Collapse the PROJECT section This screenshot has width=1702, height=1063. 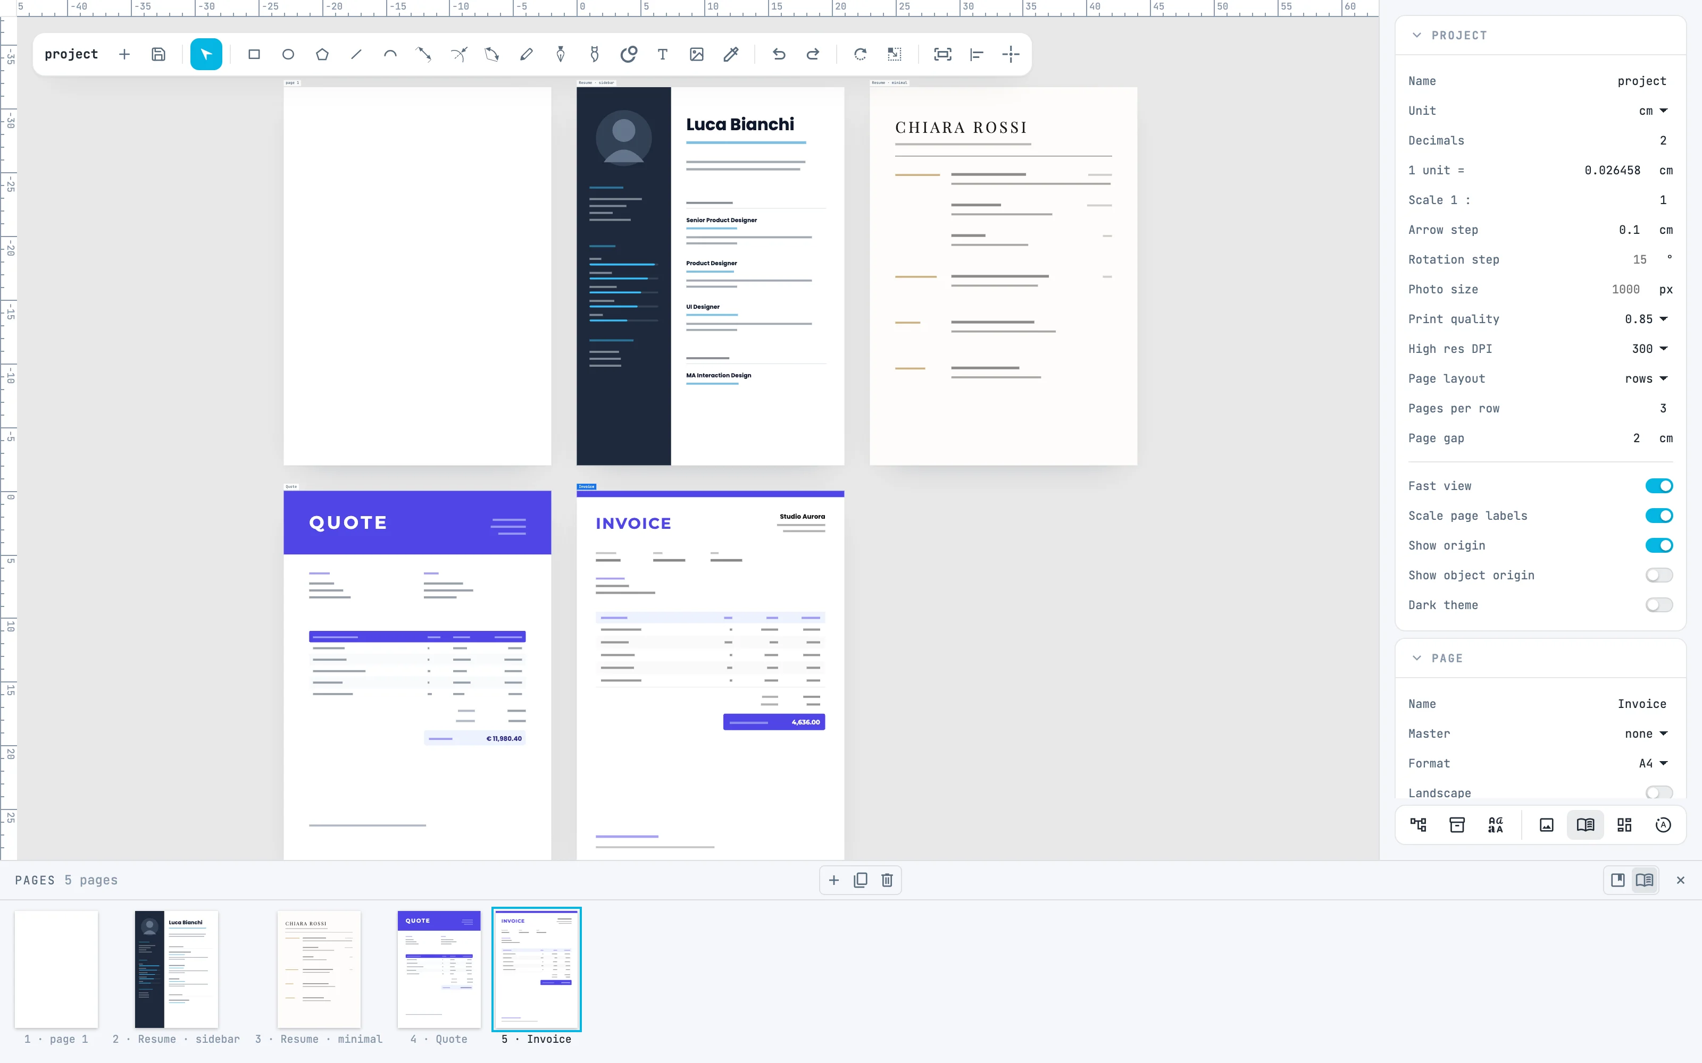pos(1417,35)
